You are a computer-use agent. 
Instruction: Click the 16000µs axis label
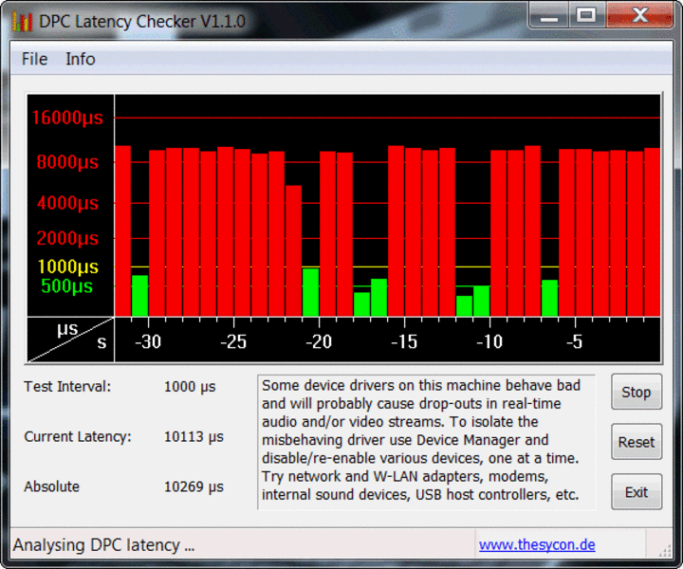[x=67, y=118]
